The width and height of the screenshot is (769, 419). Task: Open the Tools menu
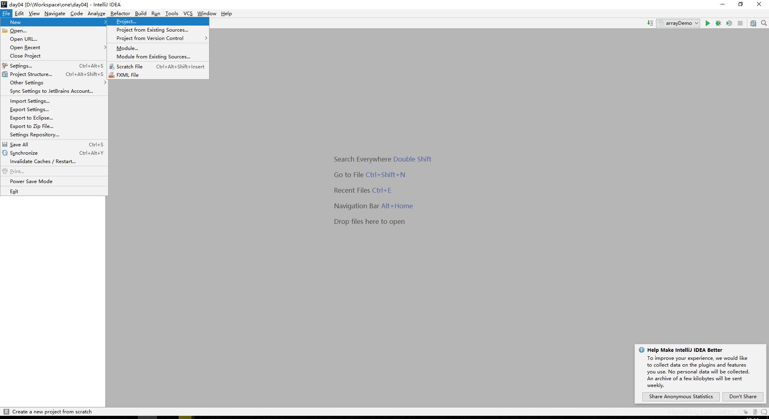[172, 13]
